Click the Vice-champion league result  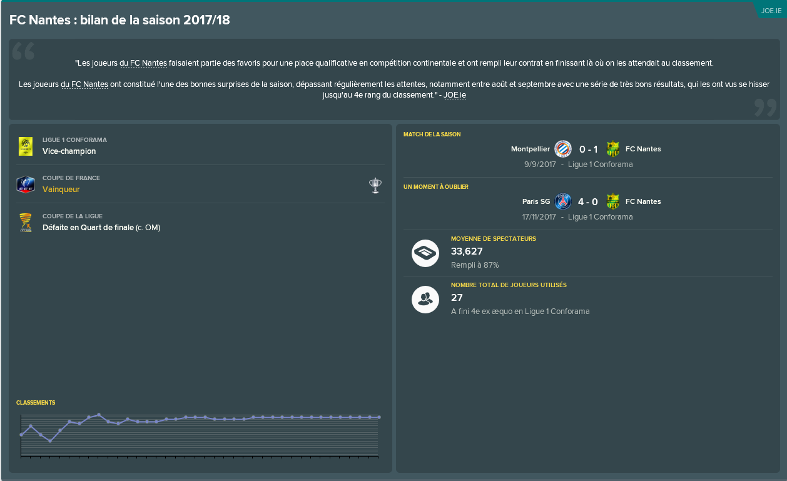(x=69, y=151)
